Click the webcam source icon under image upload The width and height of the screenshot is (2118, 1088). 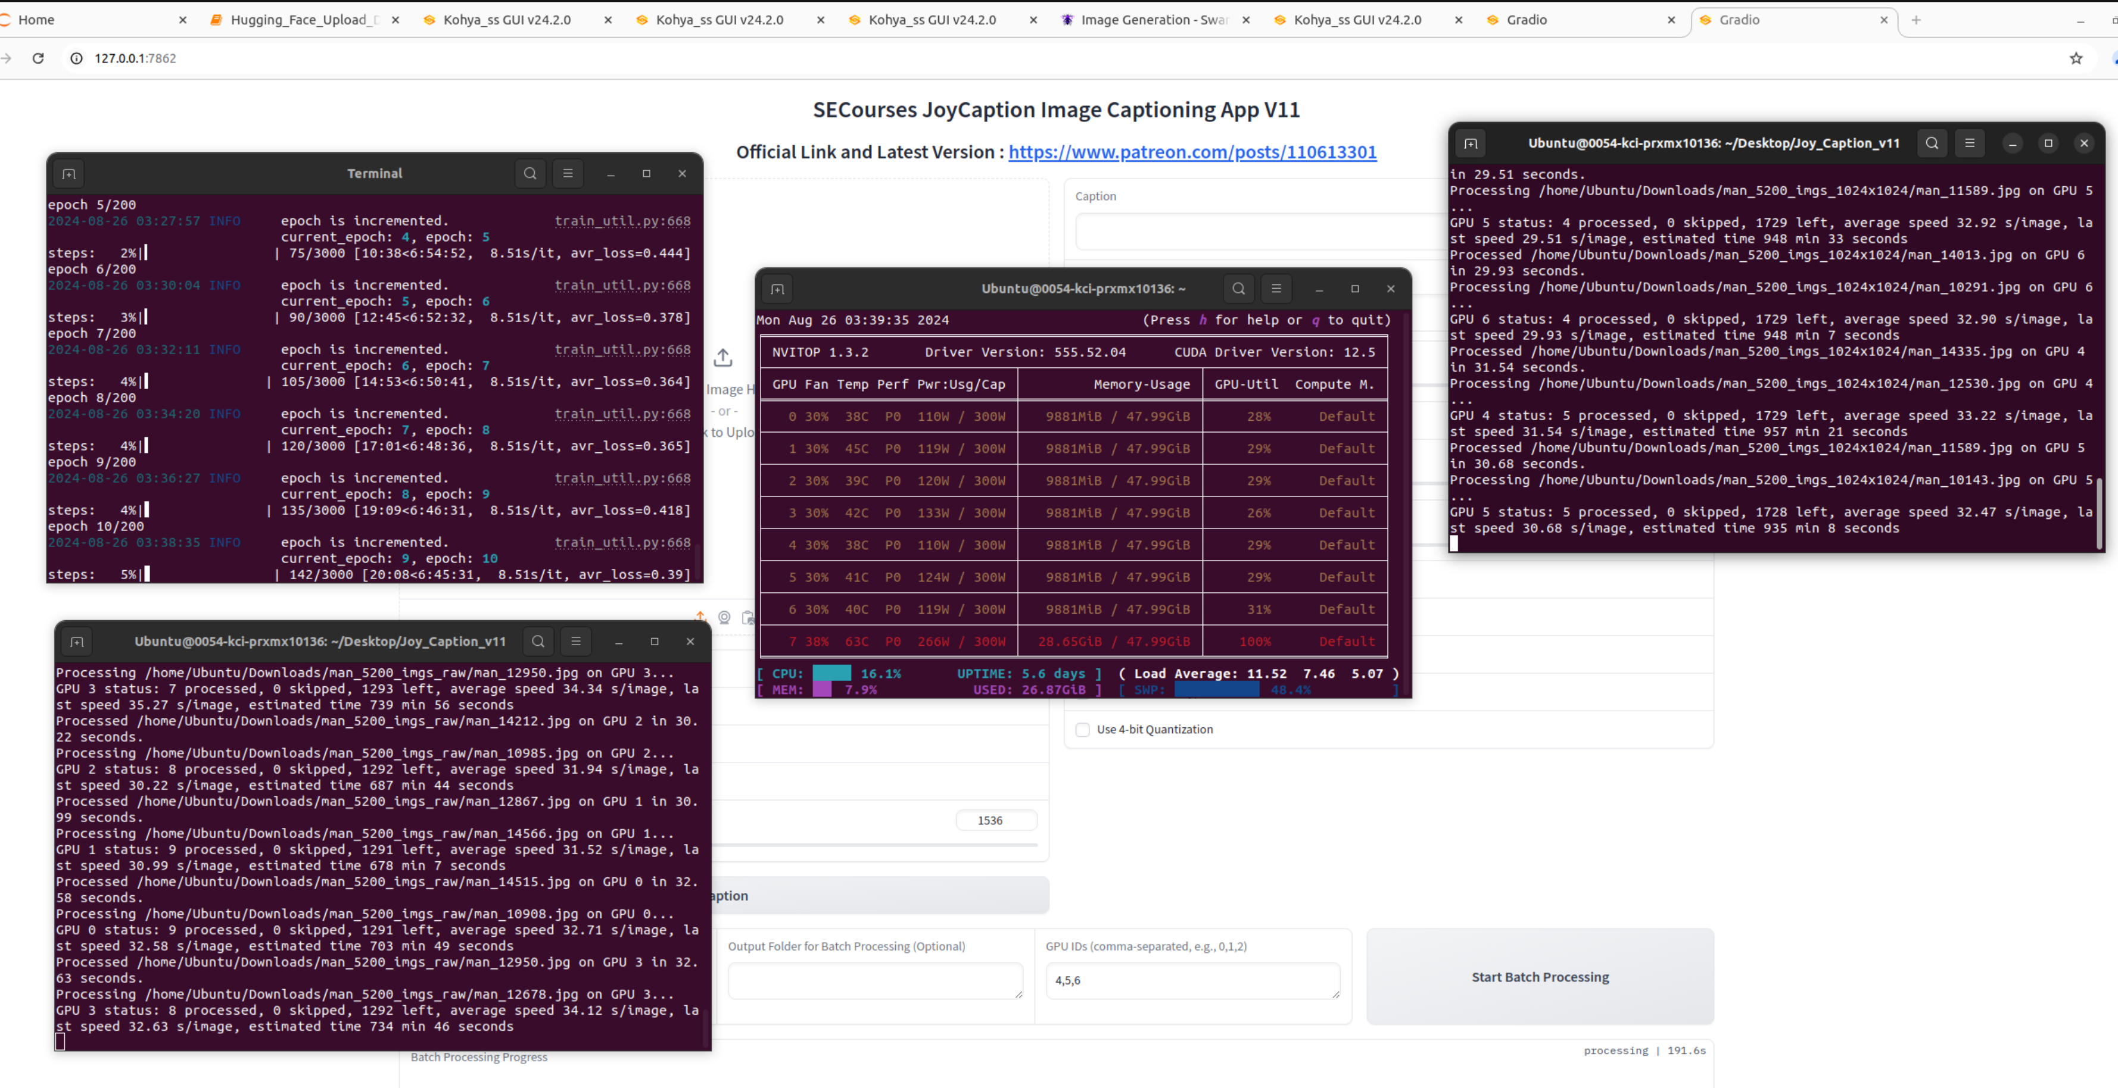pos(724,617)
